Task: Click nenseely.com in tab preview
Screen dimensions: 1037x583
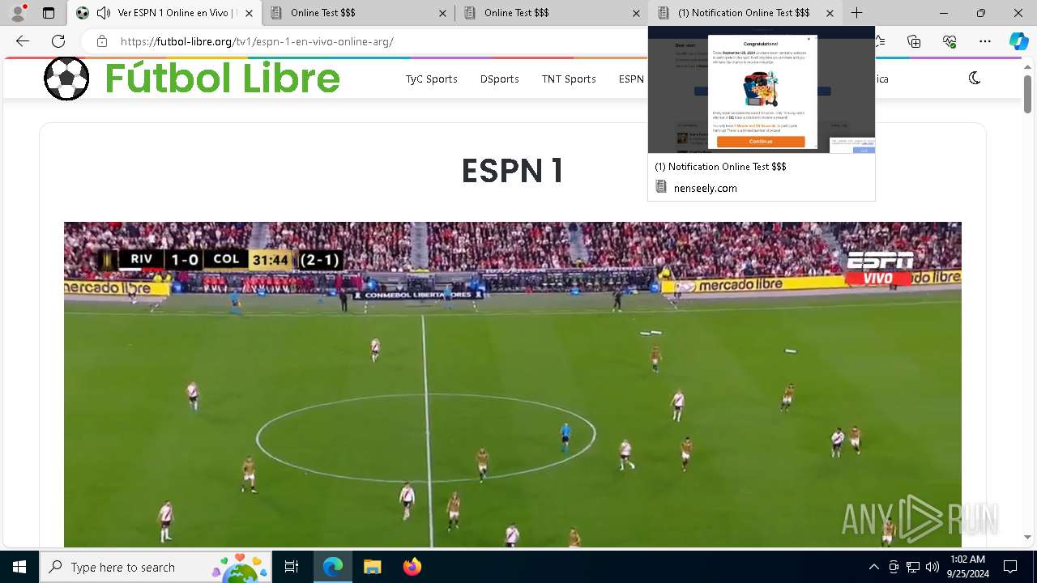Action: (x=706, y=188)
